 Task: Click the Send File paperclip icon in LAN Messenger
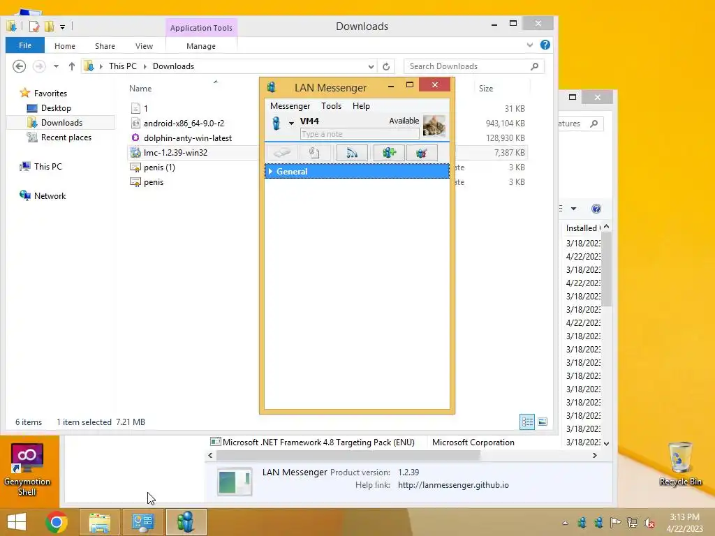314,153
